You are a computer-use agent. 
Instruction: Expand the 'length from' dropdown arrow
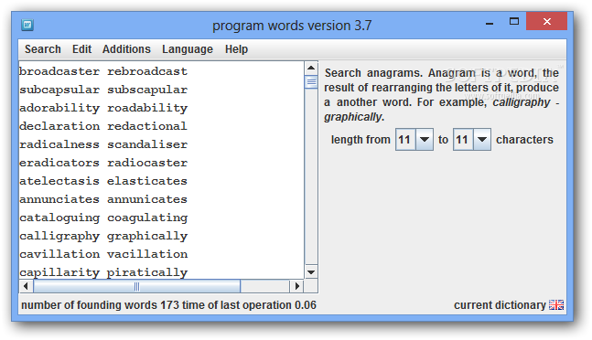(425, 140)
